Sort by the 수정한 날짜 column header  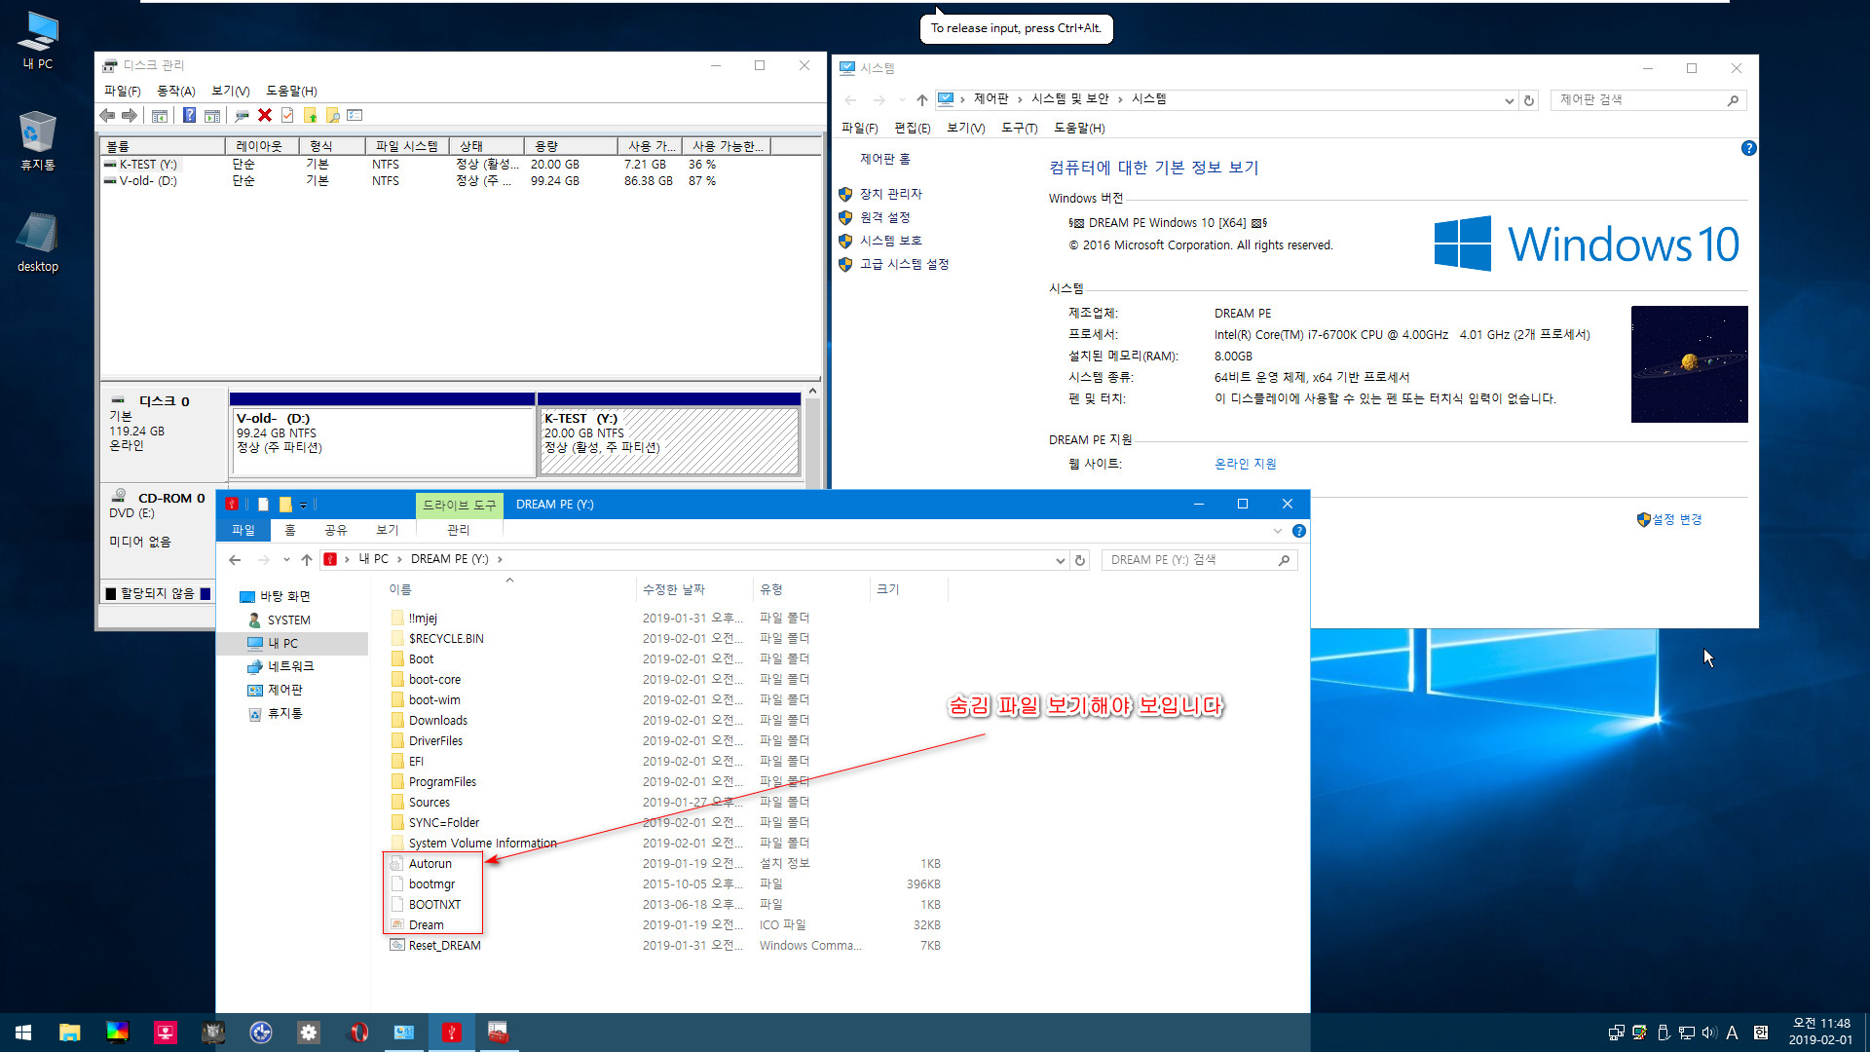(693, 589)
